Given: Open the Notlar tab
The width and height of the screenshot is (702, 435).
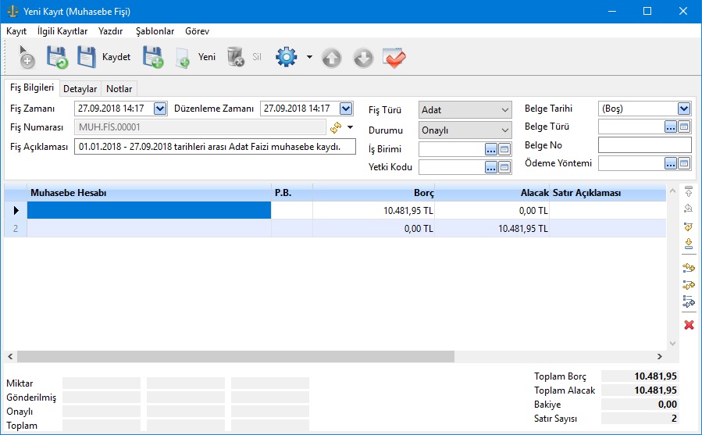Looking at the screenshot, I should coord(119,88).
